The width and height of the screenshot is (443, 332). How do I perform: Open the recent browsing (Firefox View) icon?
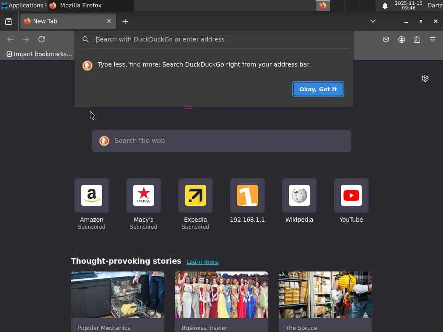tap(9, 22)
